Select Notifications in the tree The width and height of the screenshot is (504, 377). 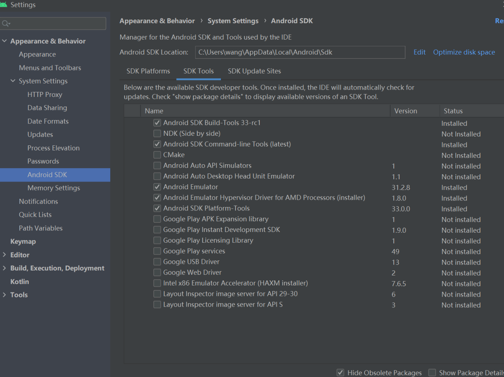[38, 202]
